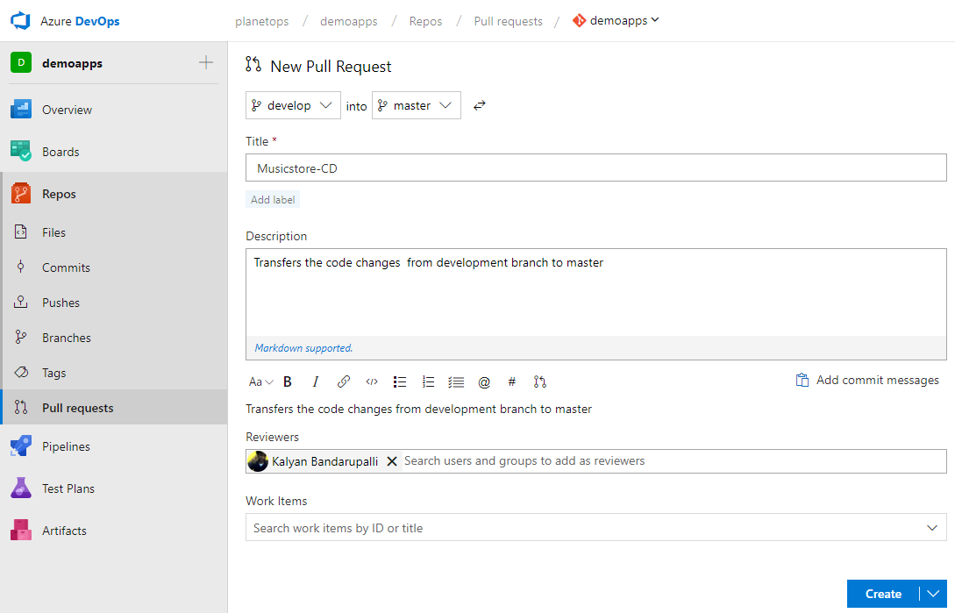Click the Commits node icon
This screenshot has height=613, width=955.
pyautogui.click(x=21, y=267)
